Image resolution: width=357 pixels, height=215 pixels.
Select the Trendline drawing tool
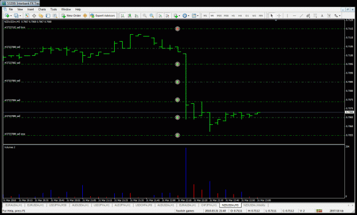(x=301, y=15)
